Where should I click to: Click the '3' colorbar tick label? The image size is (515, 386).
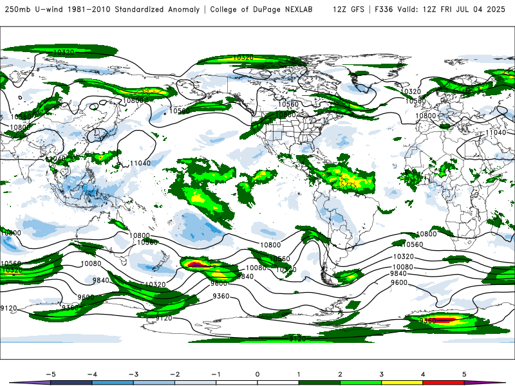382,374
